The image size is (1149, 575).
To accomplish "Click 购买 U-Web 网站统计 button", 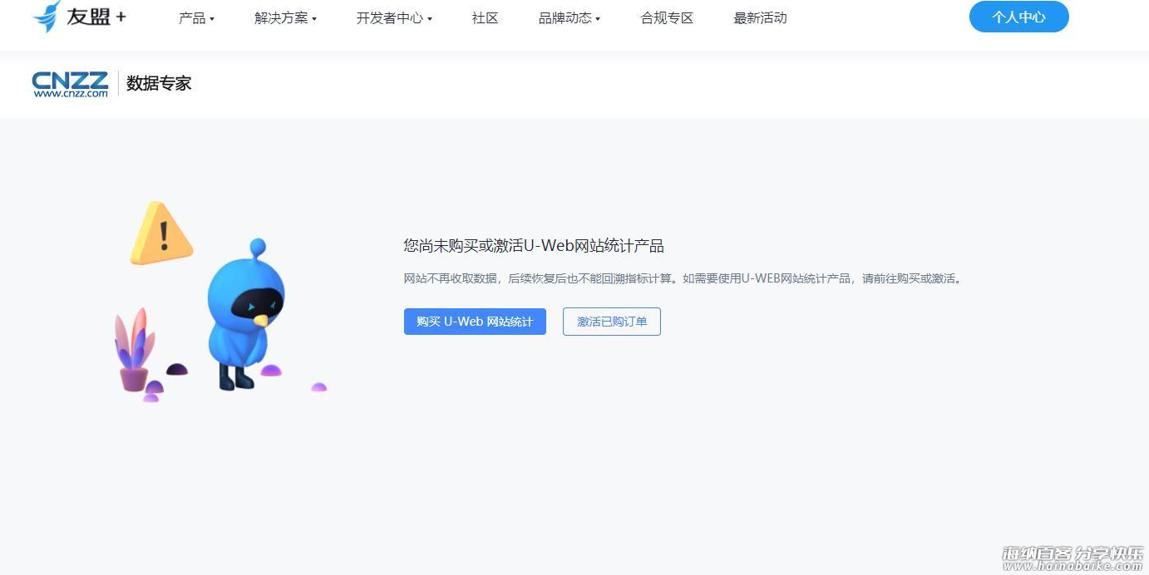I will (475, 322).
